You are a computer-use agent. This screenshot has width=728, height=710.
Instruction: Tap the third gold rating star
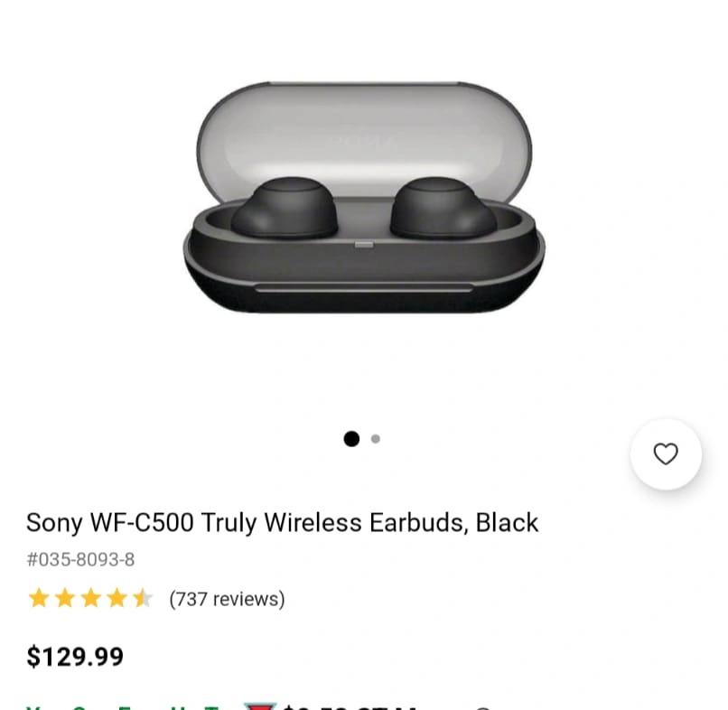[x=91, y=598]
